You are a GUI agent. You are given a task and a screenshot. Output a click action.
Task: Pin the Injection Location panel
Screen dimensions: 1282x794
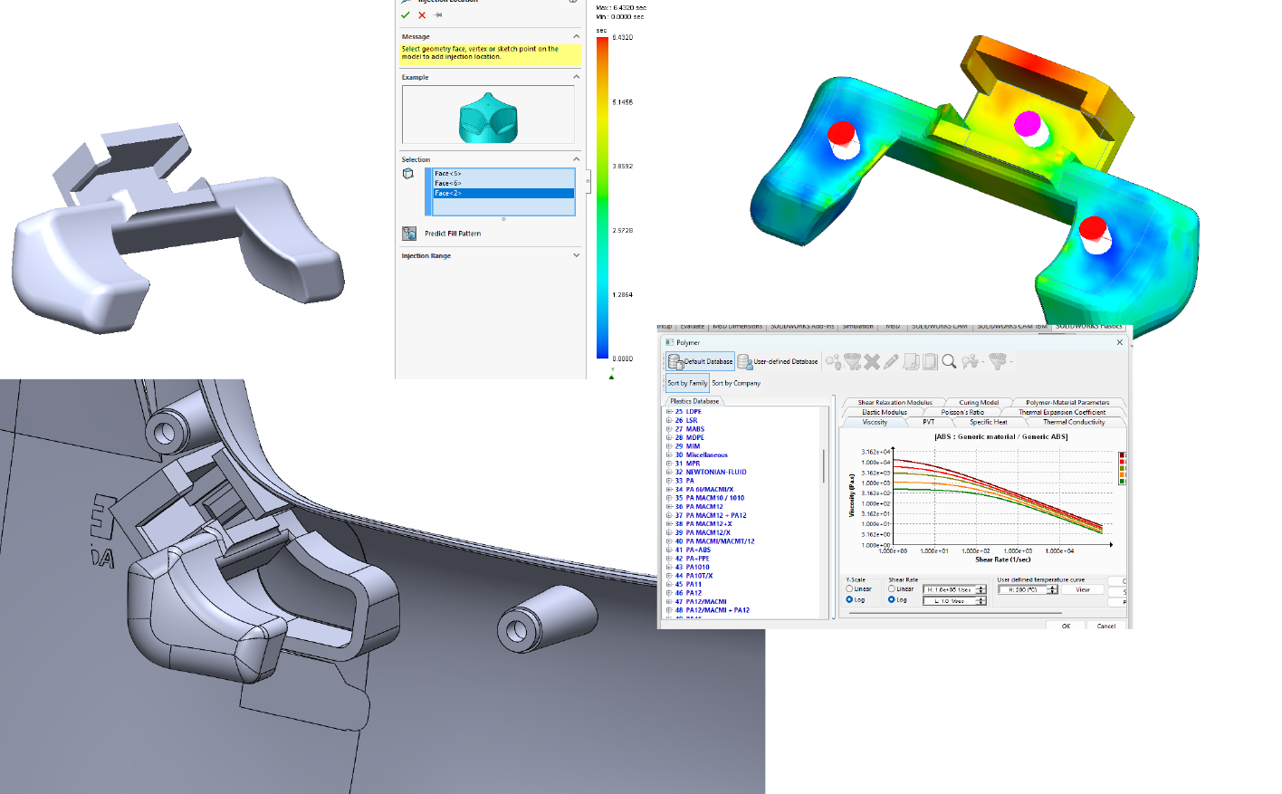[x=438, y=15]
